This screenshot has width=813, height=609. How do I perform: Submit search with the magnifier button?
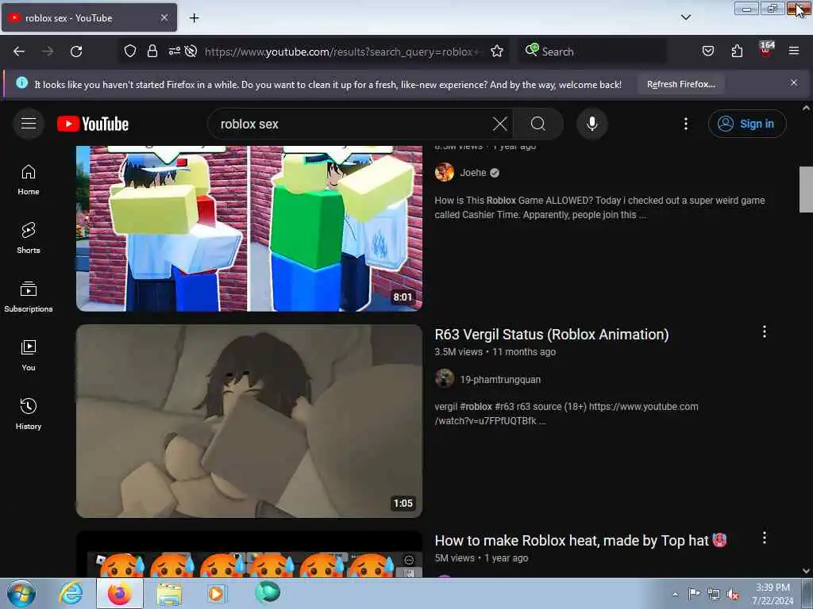[x=538, y=124]
